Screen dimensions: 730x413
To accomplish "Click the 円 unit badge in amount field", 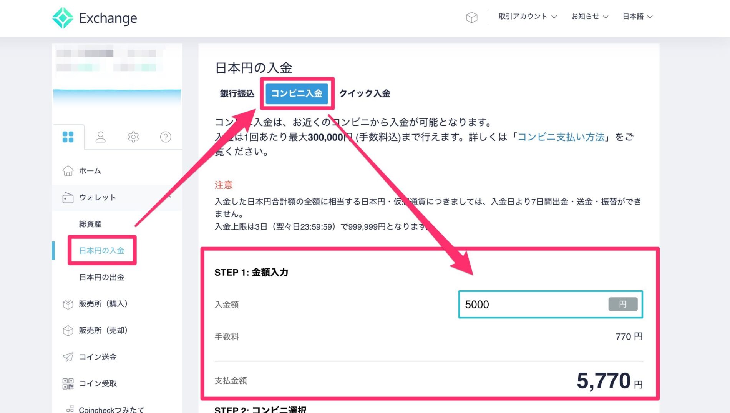I will [x=623, y=304].
